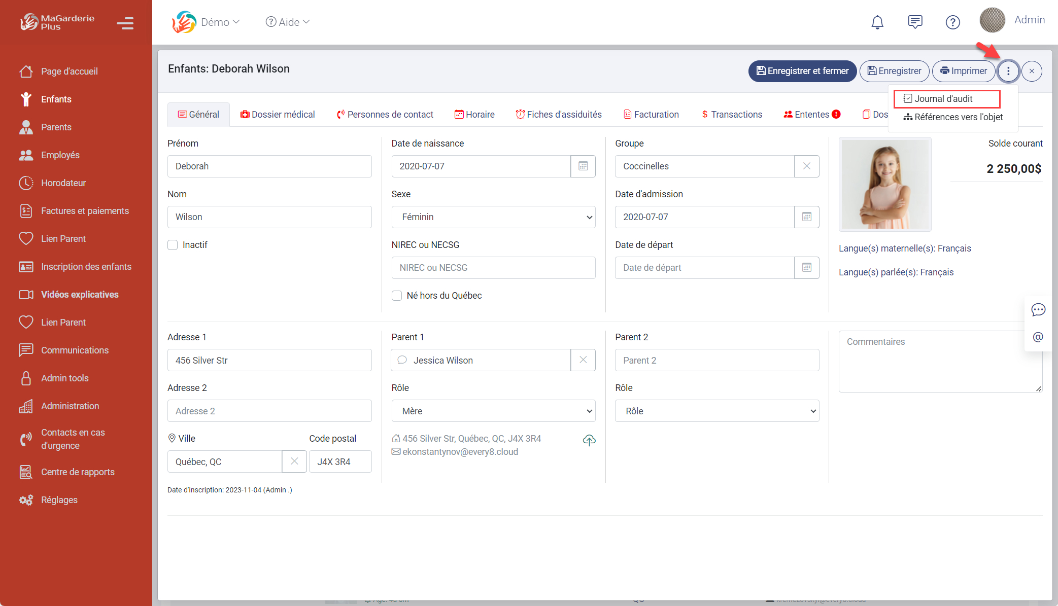Clear the Coccinelles group selection
The width and height of the screenshot is (1058, 606).
[806, 166]
